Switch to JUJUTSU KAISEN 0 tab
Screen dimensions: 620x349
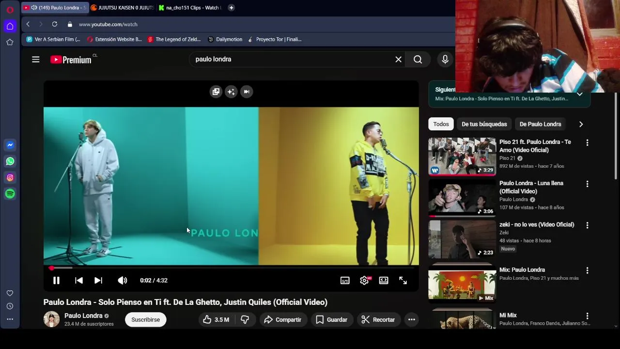click(123, 7)
